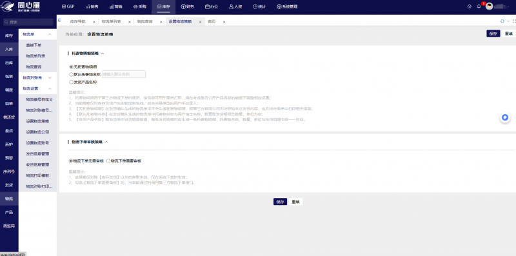Screen dimensions: 516x256
Task: Open the 营销 top menu
Action: click(x=116, y=6)
